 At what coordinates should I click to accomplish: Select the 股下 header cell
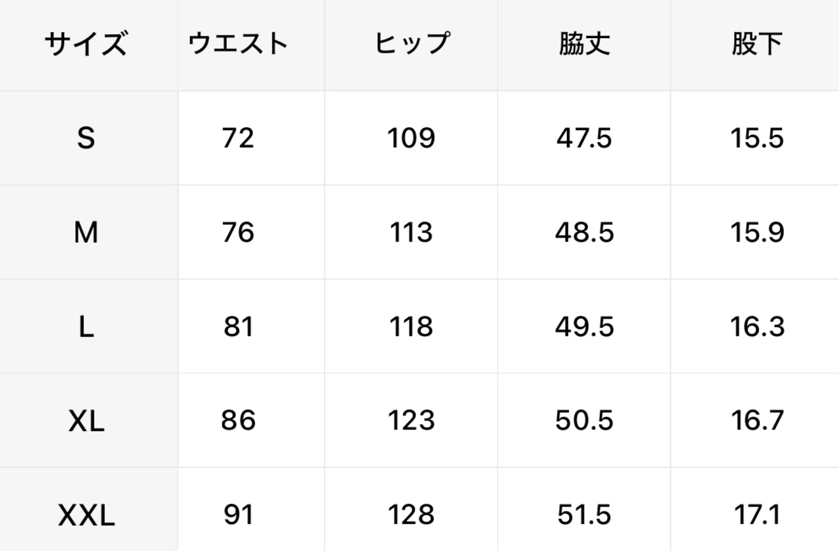point(757,44)
